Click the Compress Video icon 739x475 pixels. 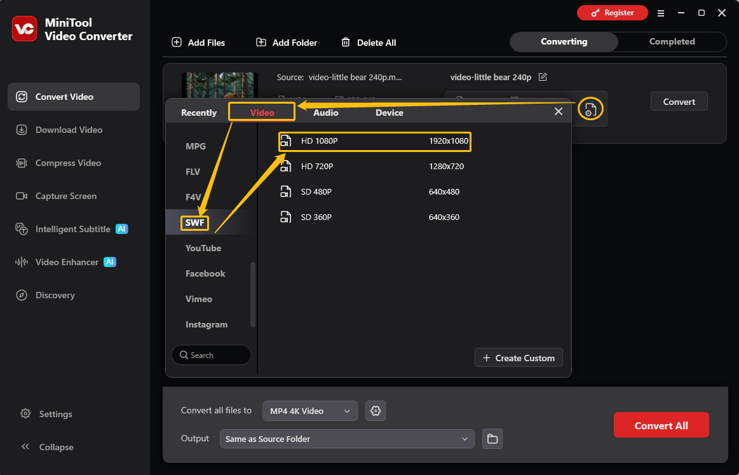point(22,163)
